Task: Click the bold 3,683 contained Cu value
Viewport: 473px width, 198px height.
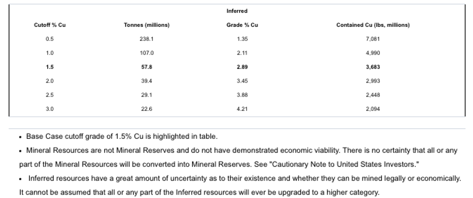Action: coord(373,67)
